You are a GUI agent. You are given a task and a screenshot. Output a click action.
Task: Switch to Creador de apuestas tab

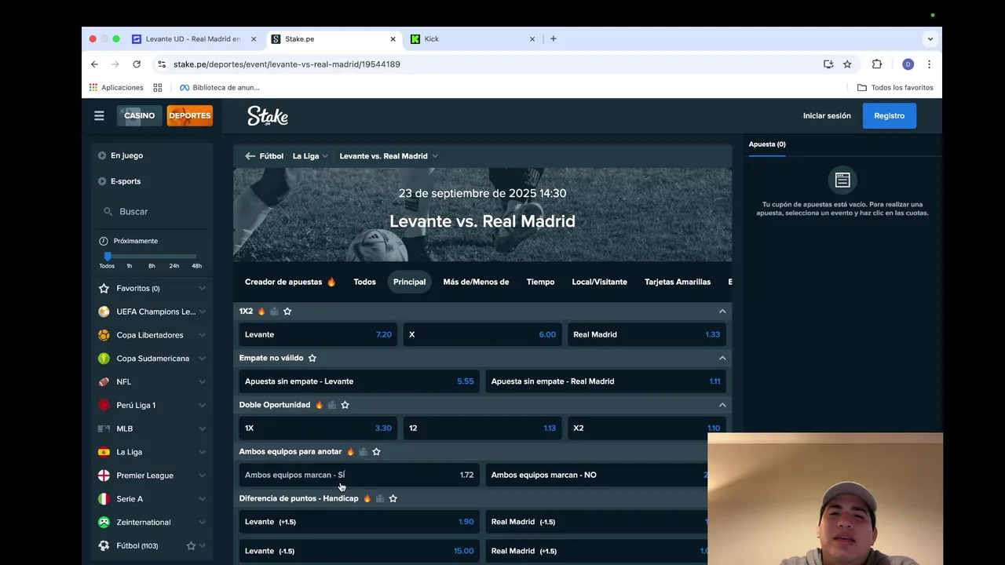pyautogui.click(x=291, y=282)
